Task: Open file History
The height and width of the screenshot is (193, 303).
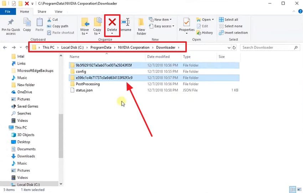Action: click(205, 33)
